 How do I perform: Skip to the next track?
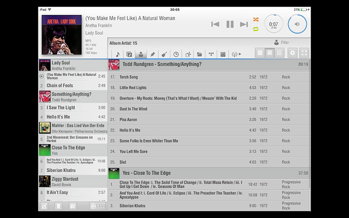pyautogui.click(x=244, y=24)
